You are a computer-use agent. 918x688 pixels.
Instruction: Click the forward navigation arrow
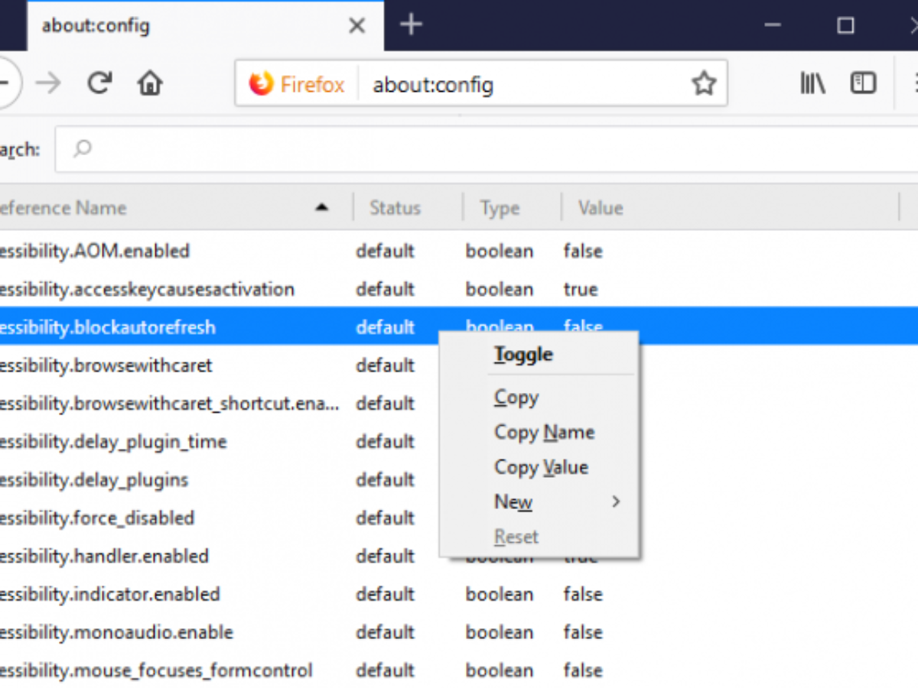tap(48, 83)
